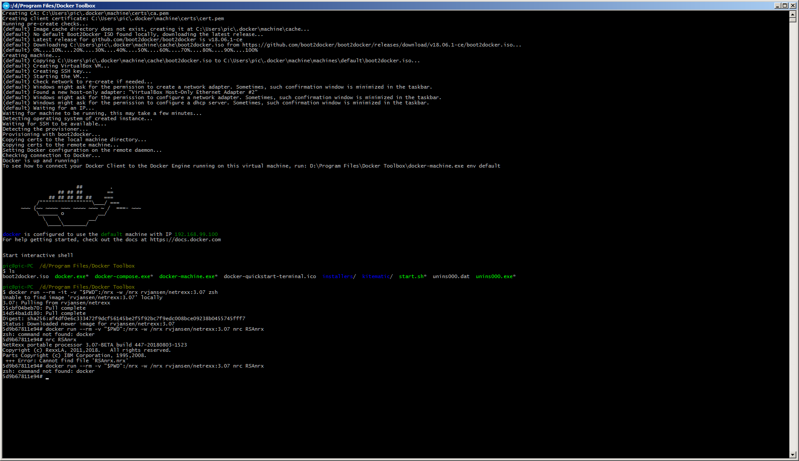Screen dimensions: 799x461
Task: Click the scrollbar up arrow
Action: click(x=792, y=14)
